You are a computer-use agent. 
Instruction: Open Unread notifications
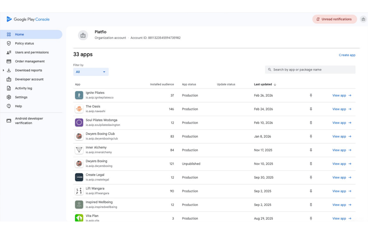(x=334, y=19)
